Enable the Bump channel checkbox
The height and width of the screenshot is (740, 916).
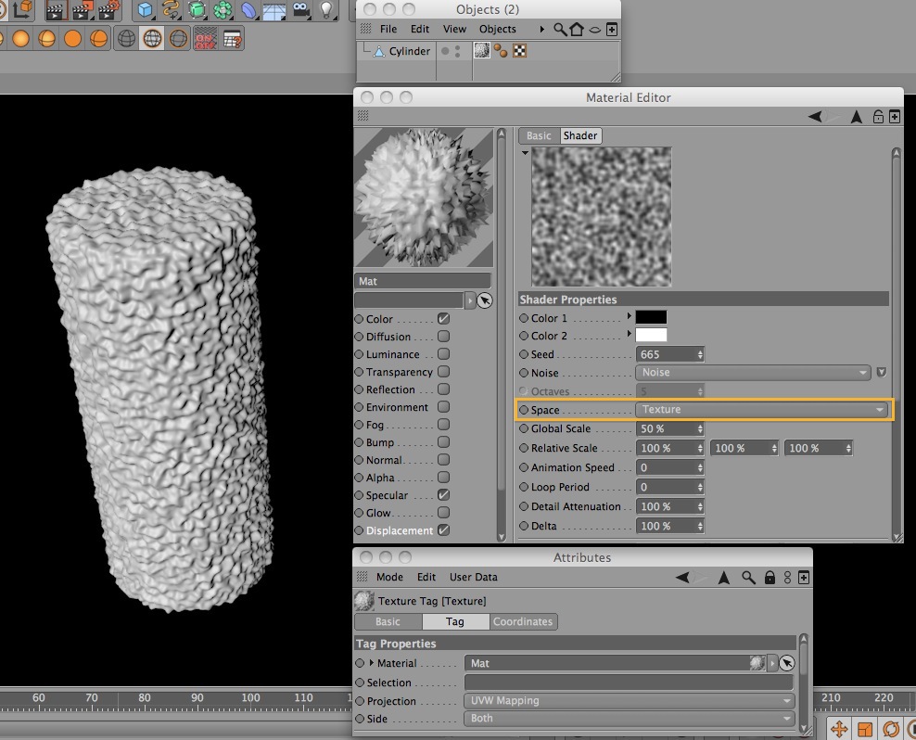pyautogui.click(x=444, y=442)
